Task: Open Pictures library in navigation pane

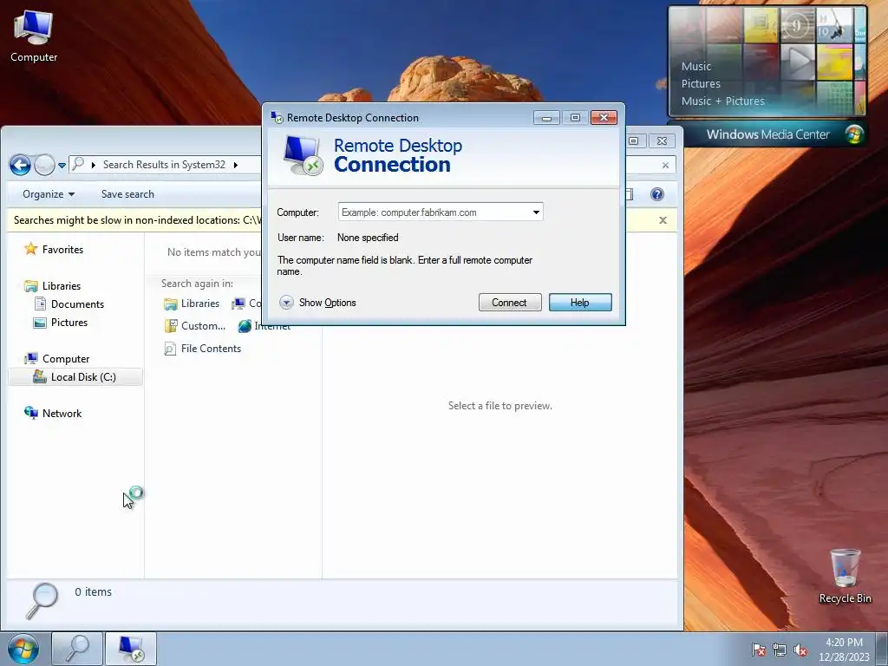Action: point(62,323)
